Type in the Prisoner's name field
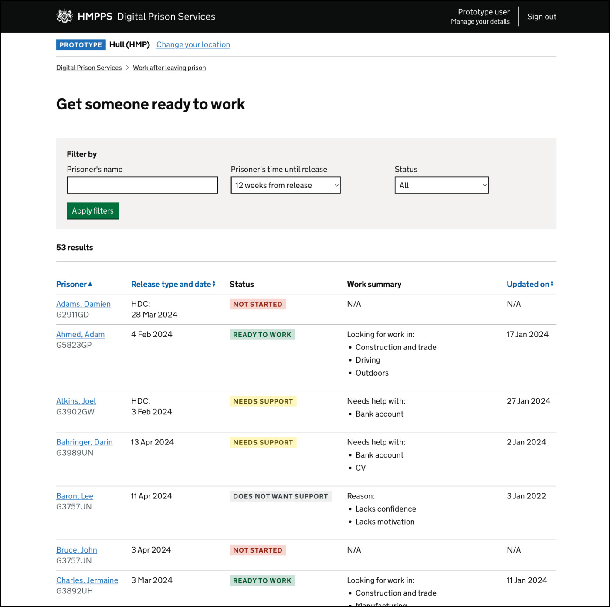Viewport: 610px width, 607px height. pos(142,185)
